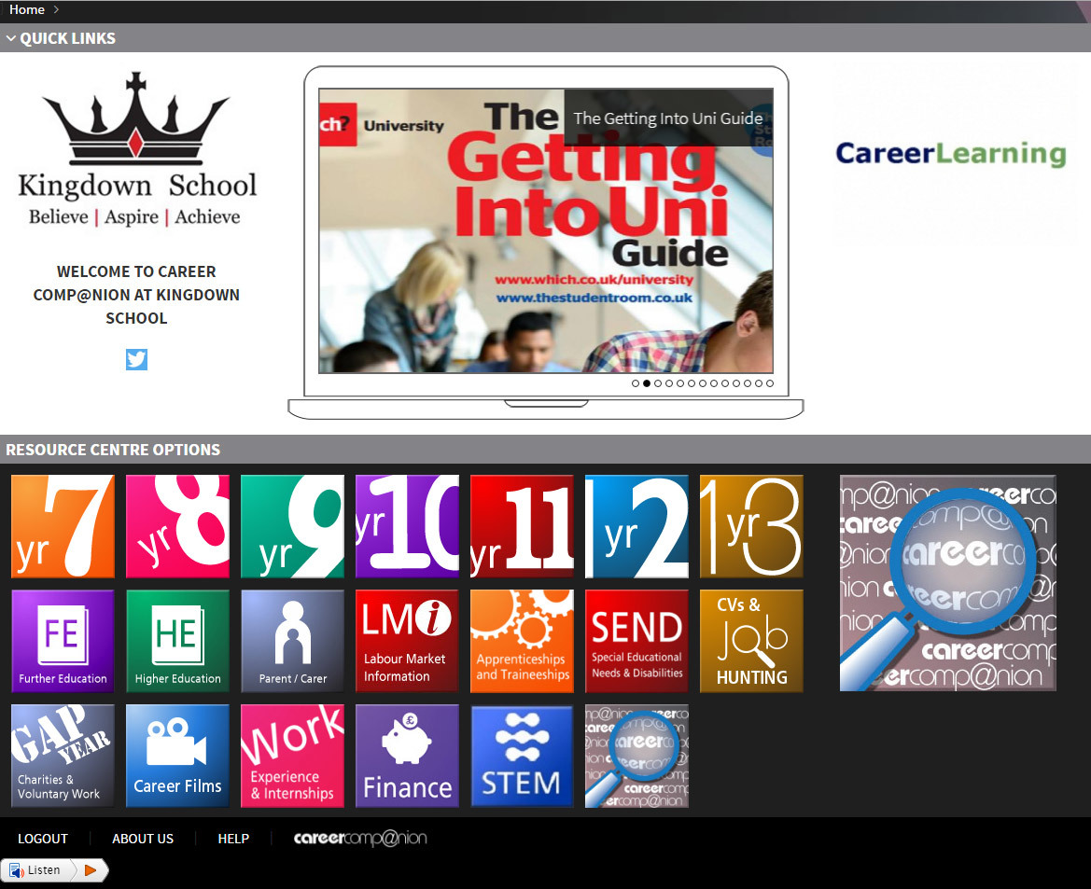Click the Kingdown School crown logo
The width and height of the screenshot is (1091, 889).
pos(137,148)
